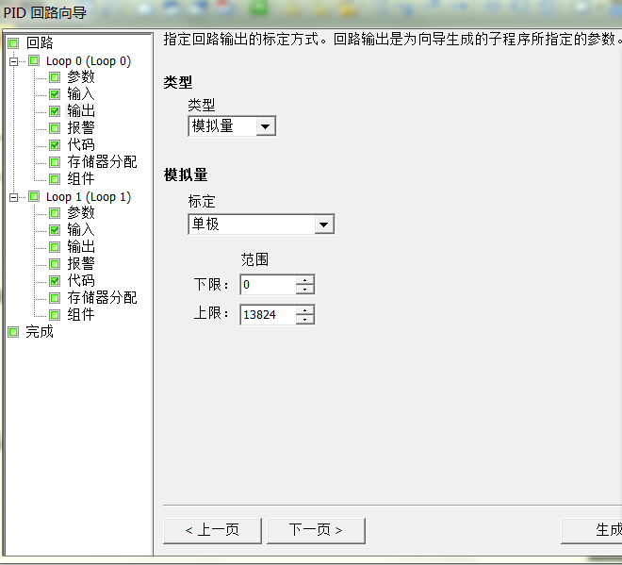This screenshot has width=622, height=565.
Task: Collapse the Loop 0 (Loop 0) tree branch
Action: [14, 61]
